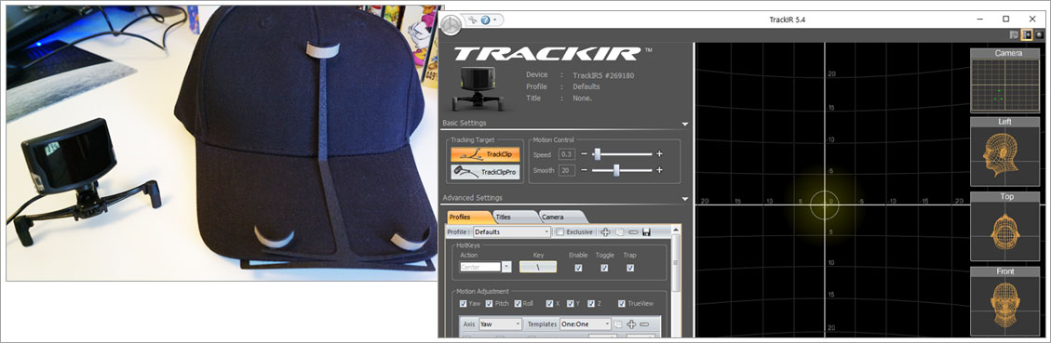The height and width of the screenshot is (343, 1051).
Task: Uncheck the X axis checkbox
Action: click(x=549, y=303)
